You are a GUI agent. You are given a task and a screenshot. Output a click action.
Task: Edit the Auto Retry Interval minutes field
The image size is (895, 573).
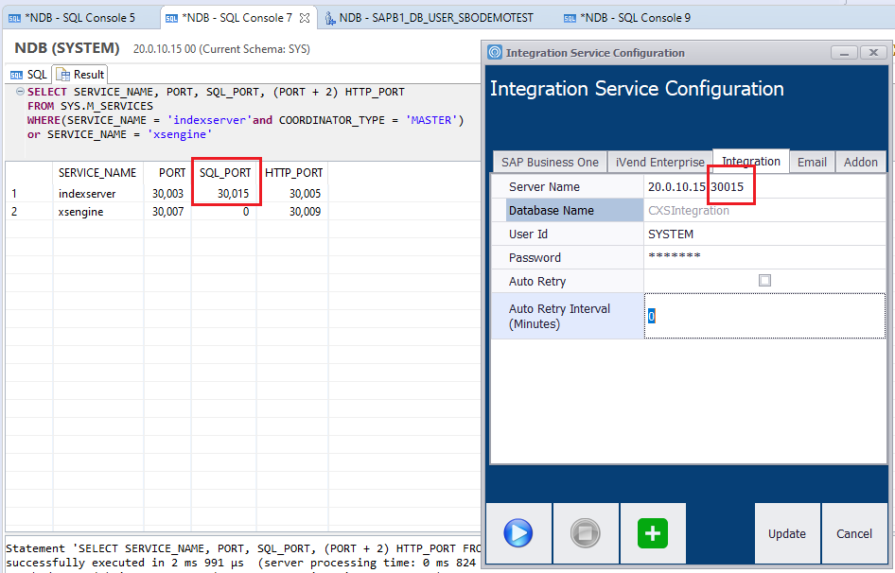[x=764, y=316]
